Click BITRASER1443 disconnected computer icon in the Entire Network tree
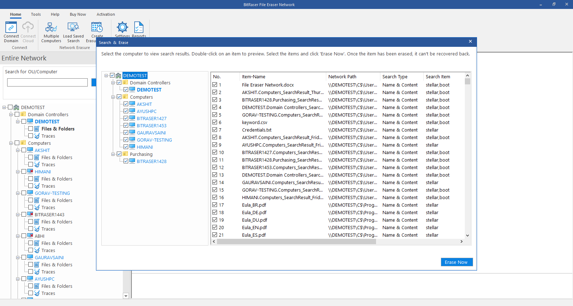 tap(30, 214)
